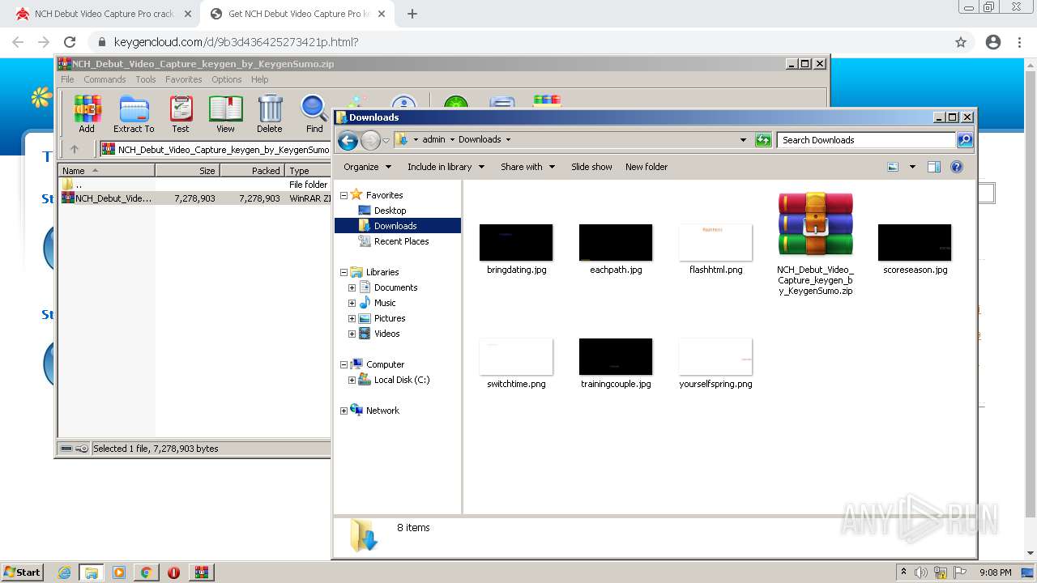Select NCH_Debut_Vide... row in WinRAR
The height and width of the screenshot is (583, 1037).
coord(194,198)
